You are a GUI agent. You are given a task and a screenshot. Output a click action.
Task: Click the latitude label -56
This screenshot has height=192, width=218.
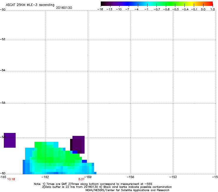pos(3,103)
